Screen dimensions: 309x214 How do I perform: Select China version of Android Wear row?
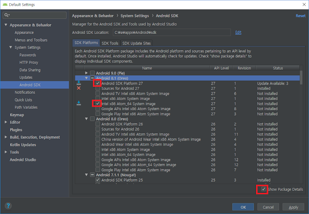[187, 139]
